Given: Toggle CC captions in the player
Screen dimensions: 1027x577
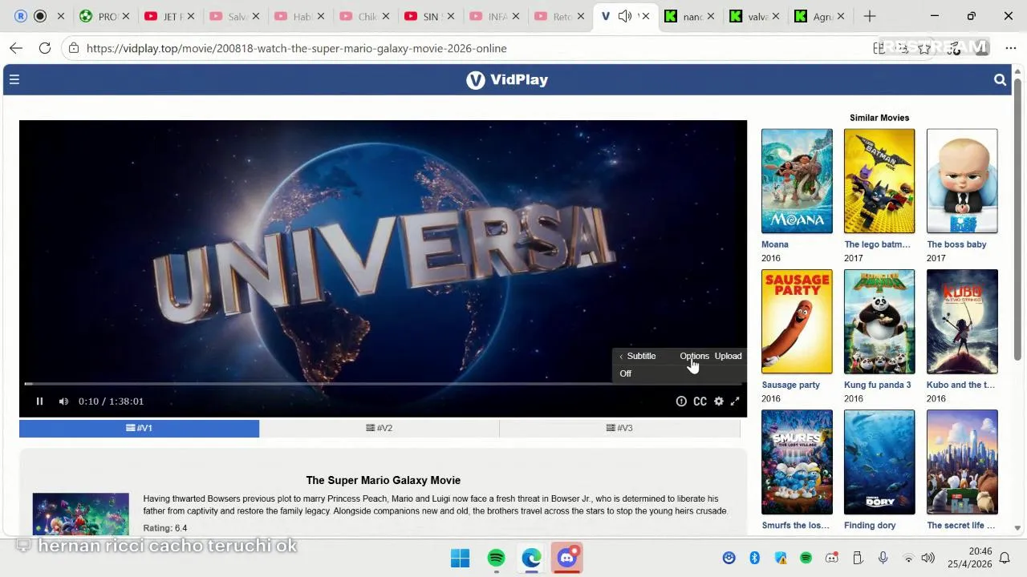Looking at the screenshot, I should (x=700, y=401).
